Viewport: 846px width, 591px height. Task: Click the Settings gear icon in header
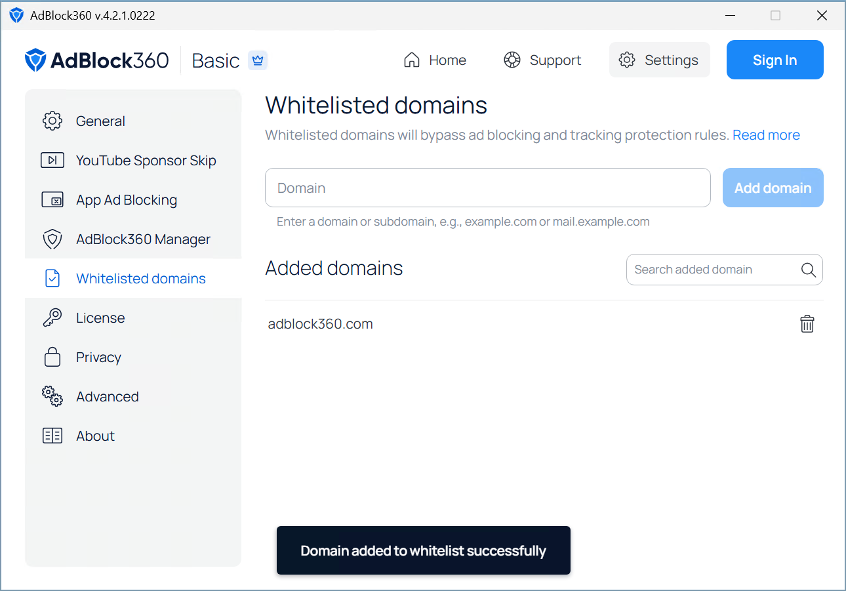pos(627,60)
